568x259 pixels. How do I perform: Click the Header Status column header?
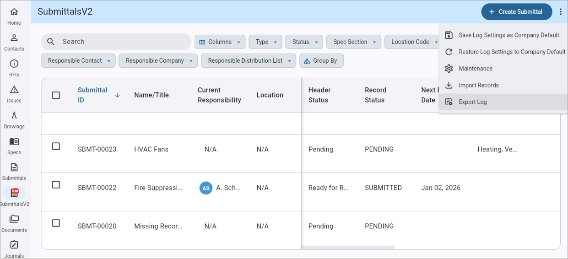[319, 95]
